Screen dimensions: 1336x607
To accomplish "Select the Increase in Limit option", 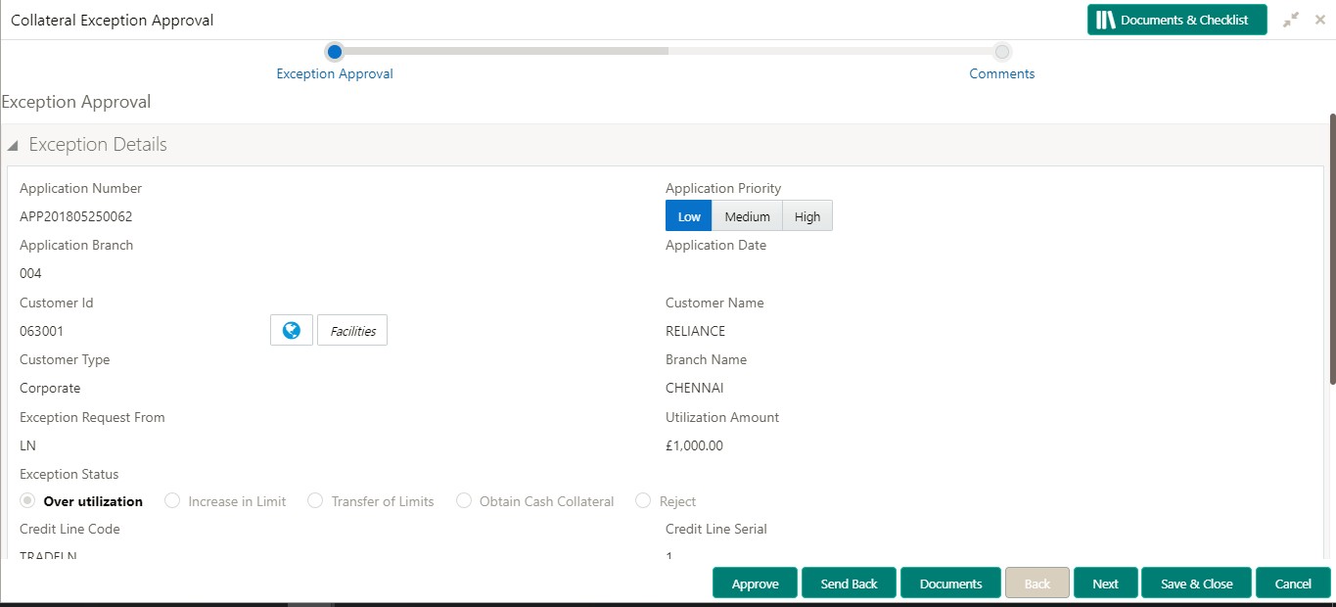I will pos(172,500).
